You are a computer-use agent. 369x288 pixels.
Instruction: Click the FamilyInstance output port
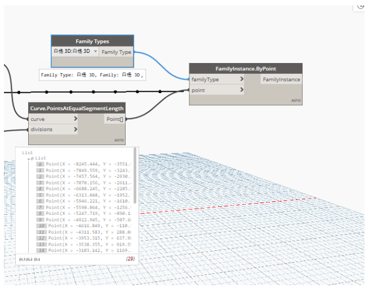click(281, 79)
